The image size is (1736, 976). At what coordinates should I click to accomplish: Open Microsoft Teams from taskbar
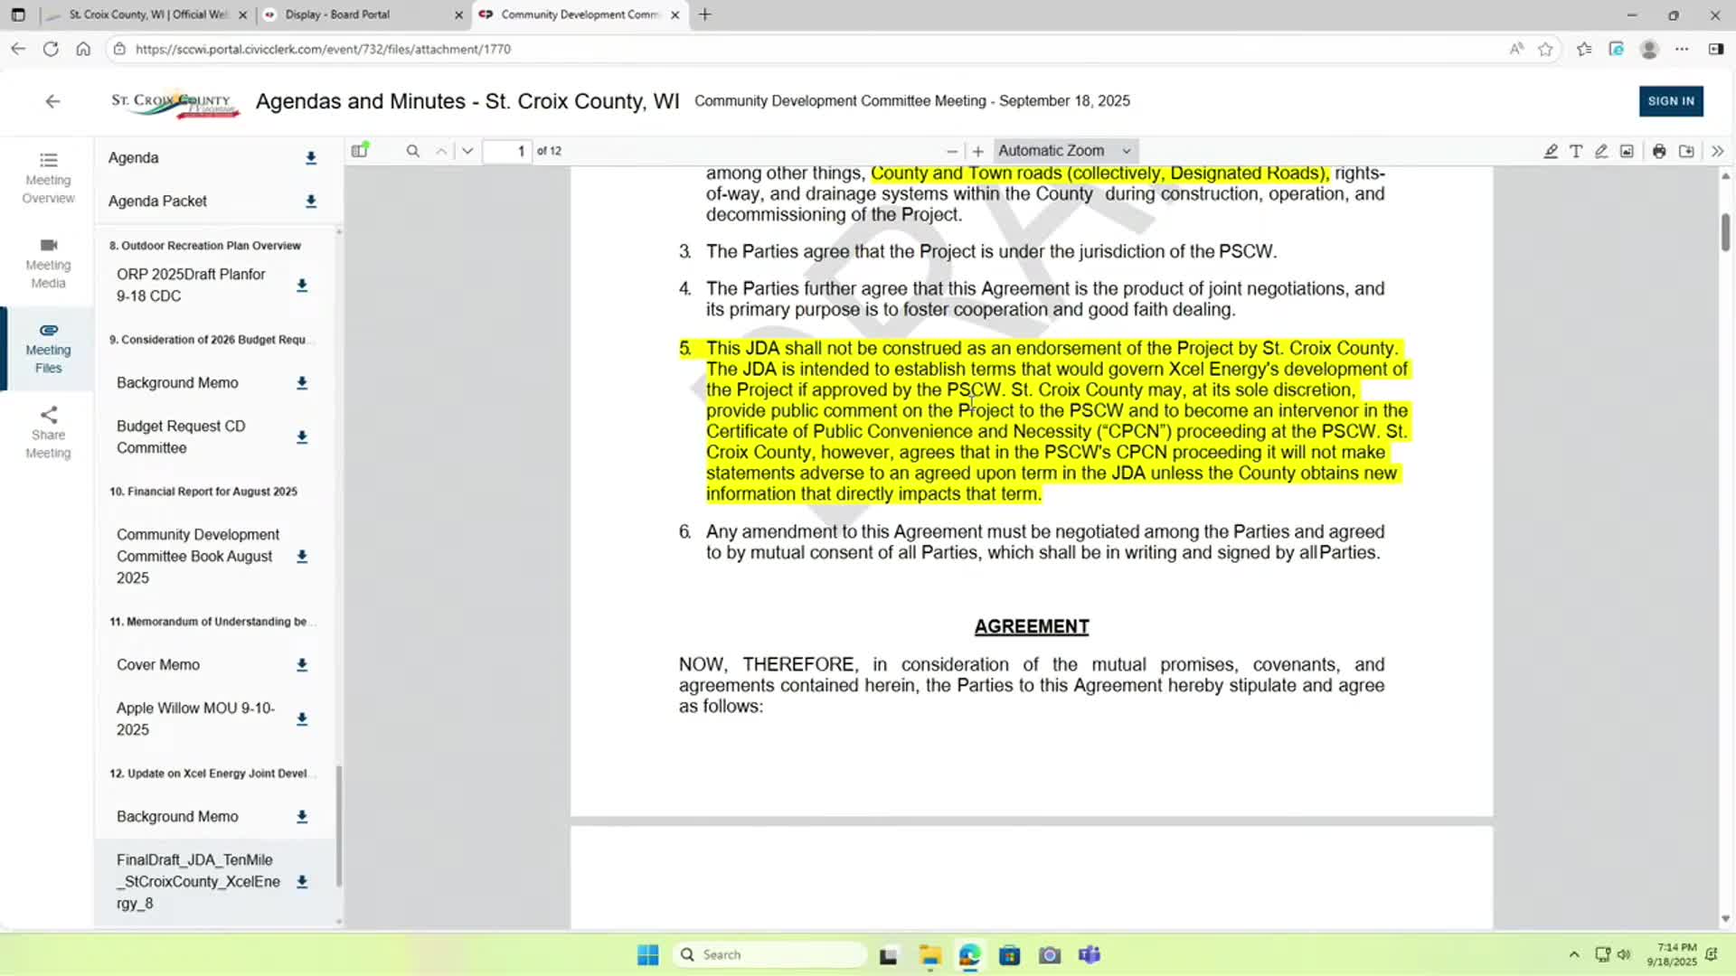point(1090,955)
